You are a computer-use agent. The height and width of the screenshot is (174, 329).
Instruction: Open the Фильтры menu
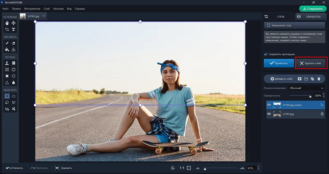click(58, 9)
